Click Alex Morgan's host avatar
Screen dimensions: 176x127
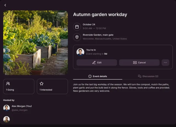pyautogui.click(x=7, y=108)
